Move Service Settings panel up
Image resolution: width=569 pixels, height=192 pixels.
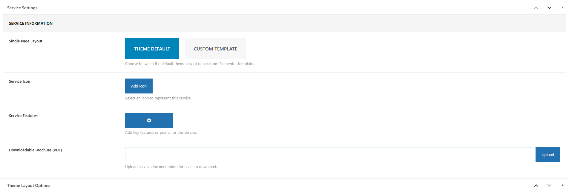tap(536, 8)
